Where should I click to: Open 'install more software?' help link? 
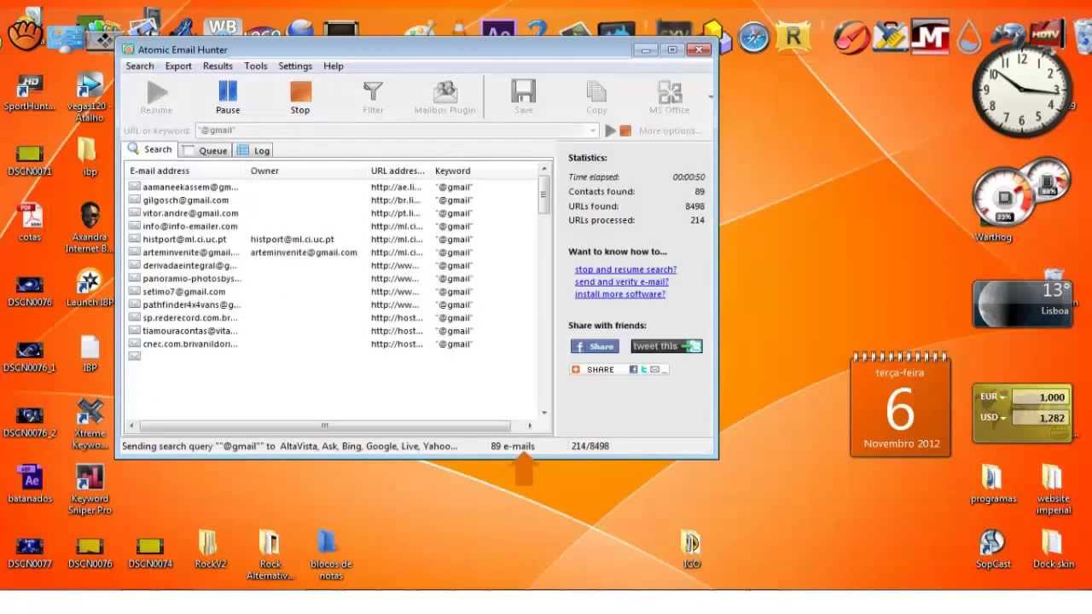[619, 294]
